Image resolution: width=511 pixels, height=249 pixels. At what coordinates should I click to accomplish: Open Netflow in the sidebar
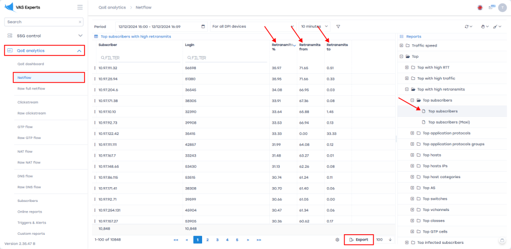click(x=24, y=77)
